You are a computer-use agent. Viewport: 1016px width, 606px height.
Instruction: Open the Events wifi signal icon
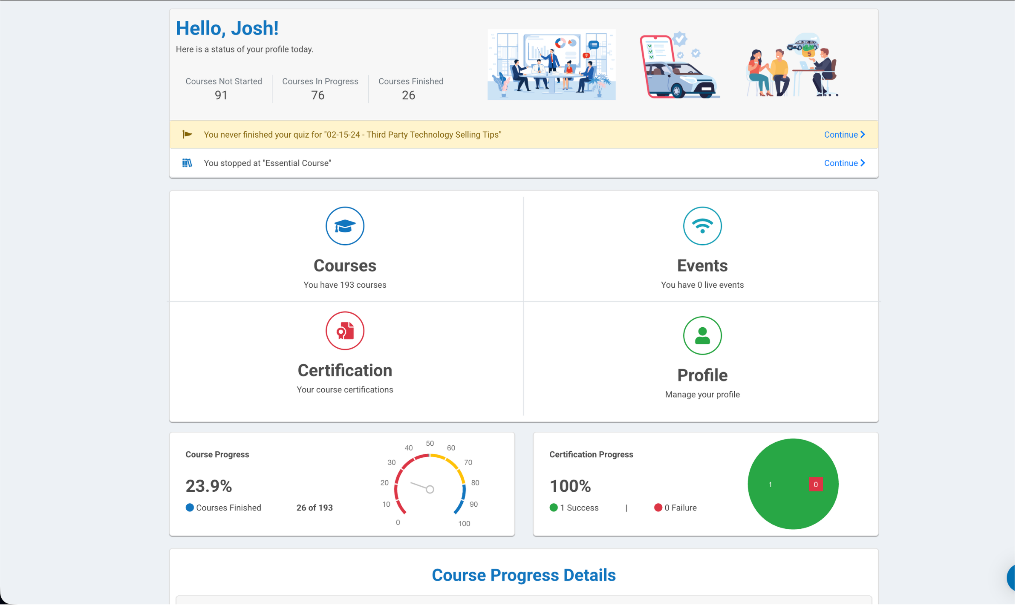(703, 226)
